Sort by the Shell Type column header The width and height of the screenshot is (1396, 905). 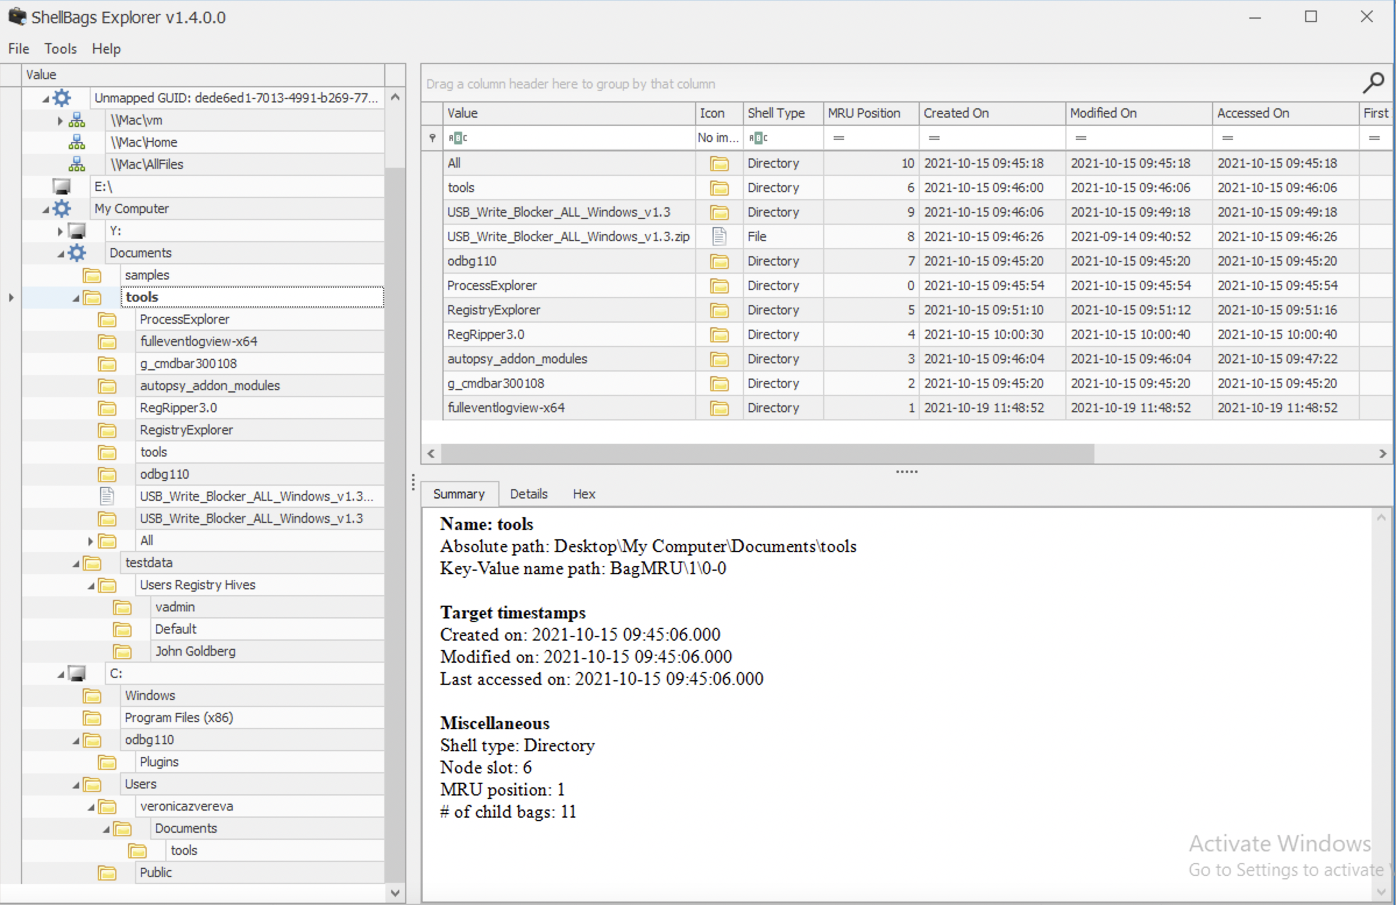pyautogui.click(x=783, y=114)
